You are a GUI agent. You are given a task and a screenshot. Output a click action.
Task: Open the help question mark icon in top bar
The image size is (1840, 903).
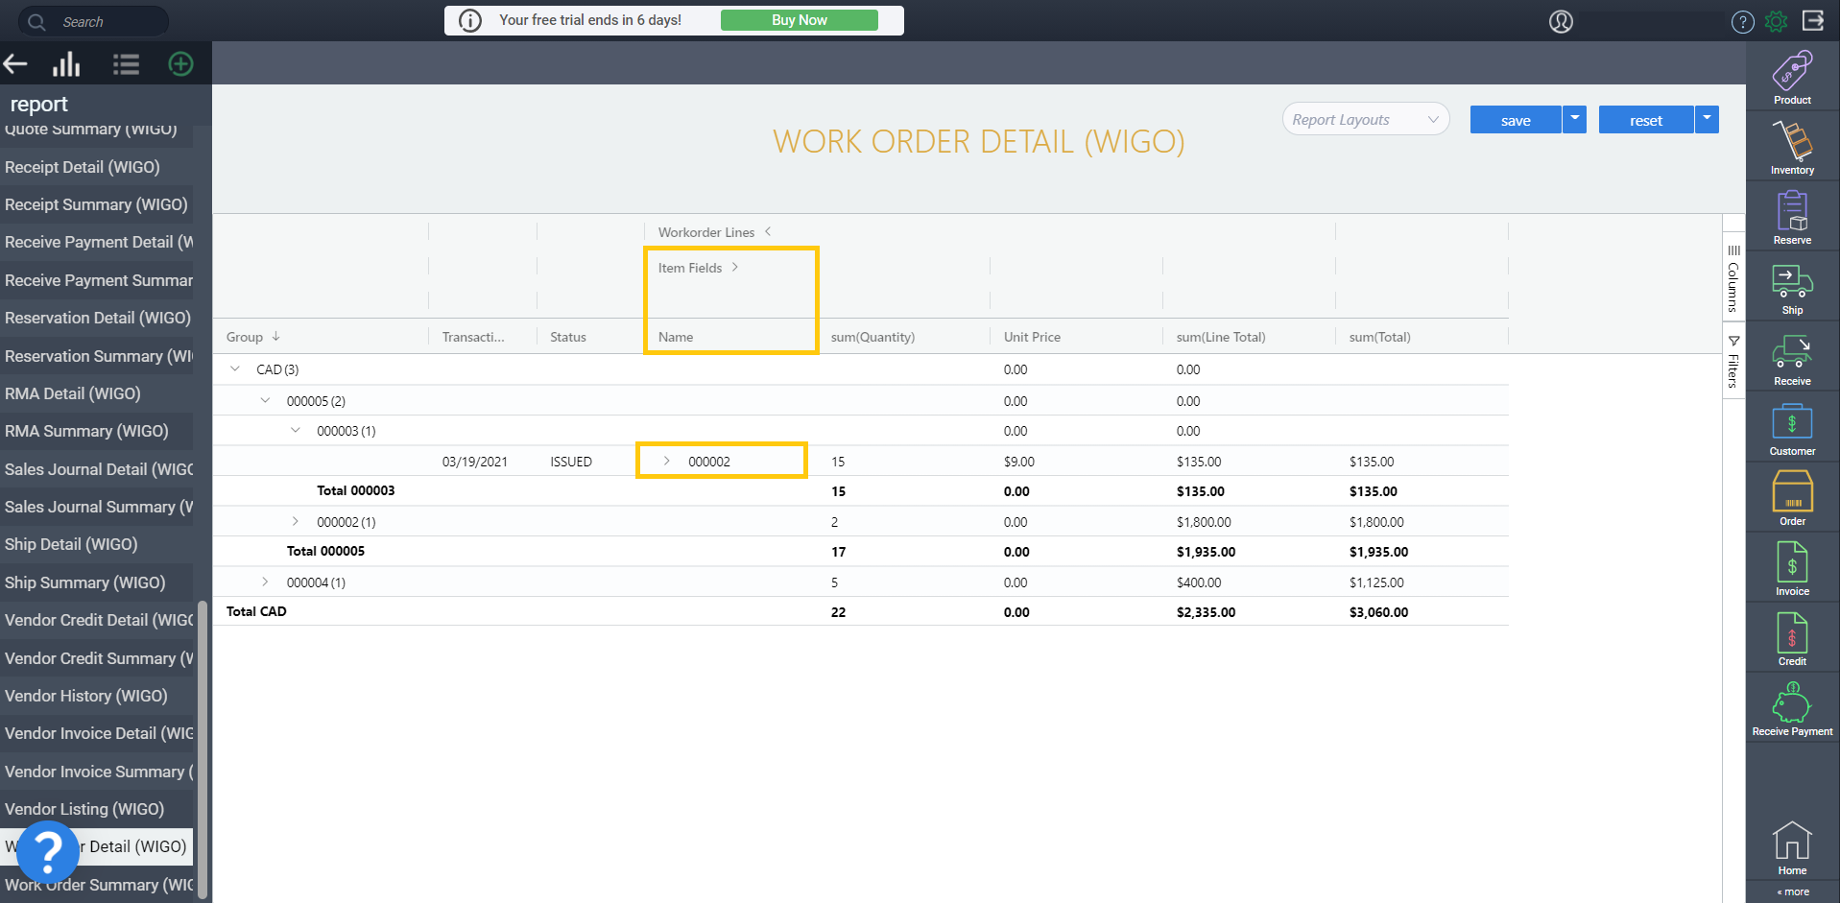[1742, 21]
